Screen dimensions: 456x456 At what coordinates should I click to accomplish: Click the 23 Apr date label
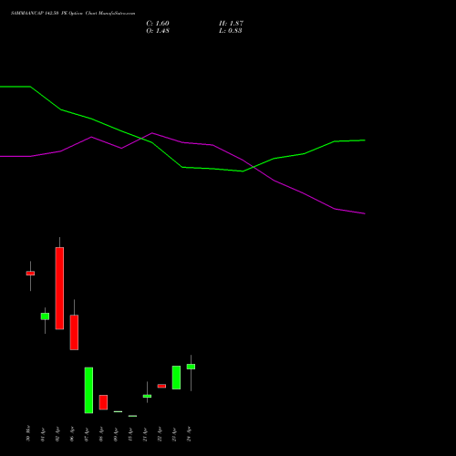tap(174, 434)
